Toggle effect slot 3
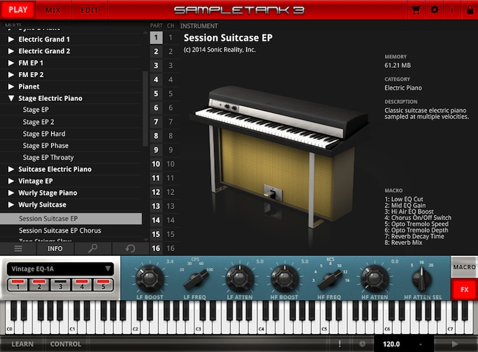Image resolution: width=478 pixels, height=352 pixels. tap(61, 284)
